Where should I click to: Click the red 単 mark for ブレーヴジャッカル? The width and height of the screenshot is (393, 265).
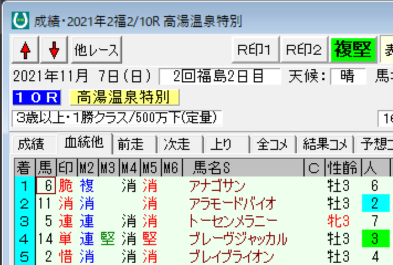click(x=66, y=238)
